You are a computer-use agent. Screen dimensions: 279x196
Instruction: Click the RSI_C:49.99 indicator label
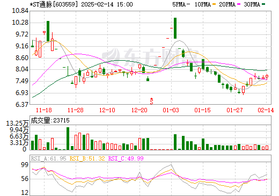(126, 158)
